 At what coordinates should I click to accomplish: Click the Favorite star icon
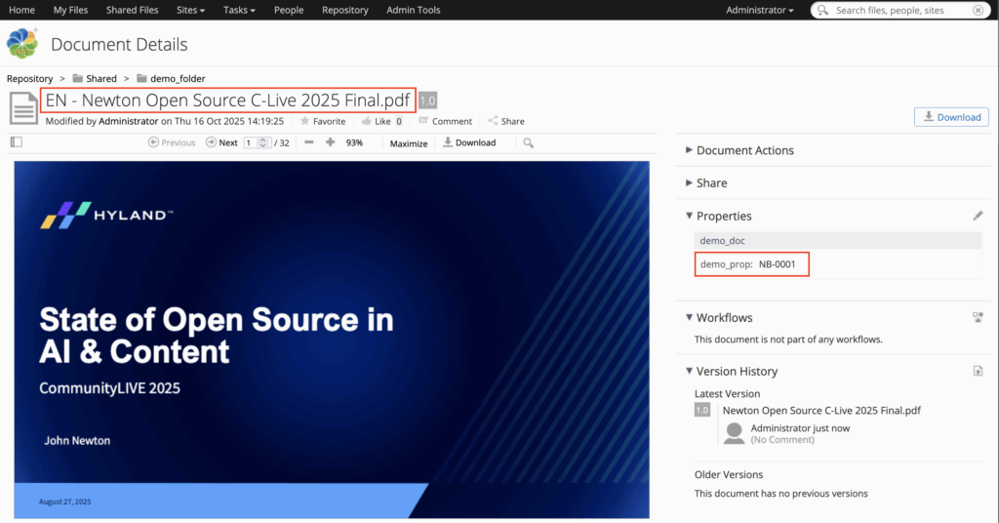point(305,122)
